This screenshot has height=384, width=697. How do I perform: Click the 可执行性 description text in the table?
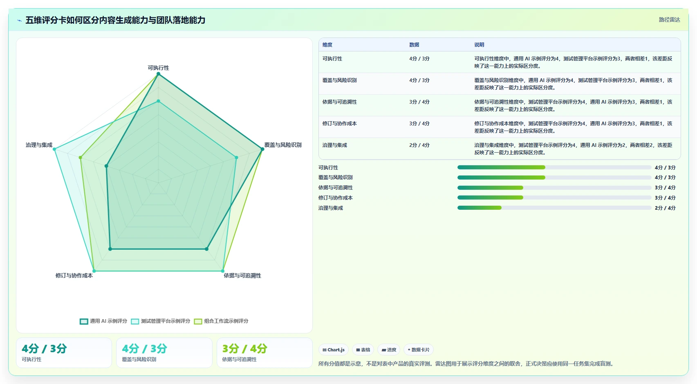[573, 62]
